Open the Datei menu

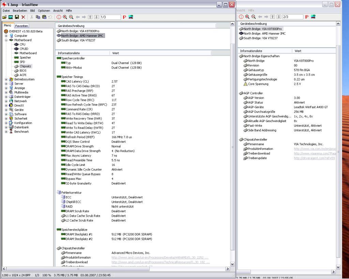click(6, 11)
